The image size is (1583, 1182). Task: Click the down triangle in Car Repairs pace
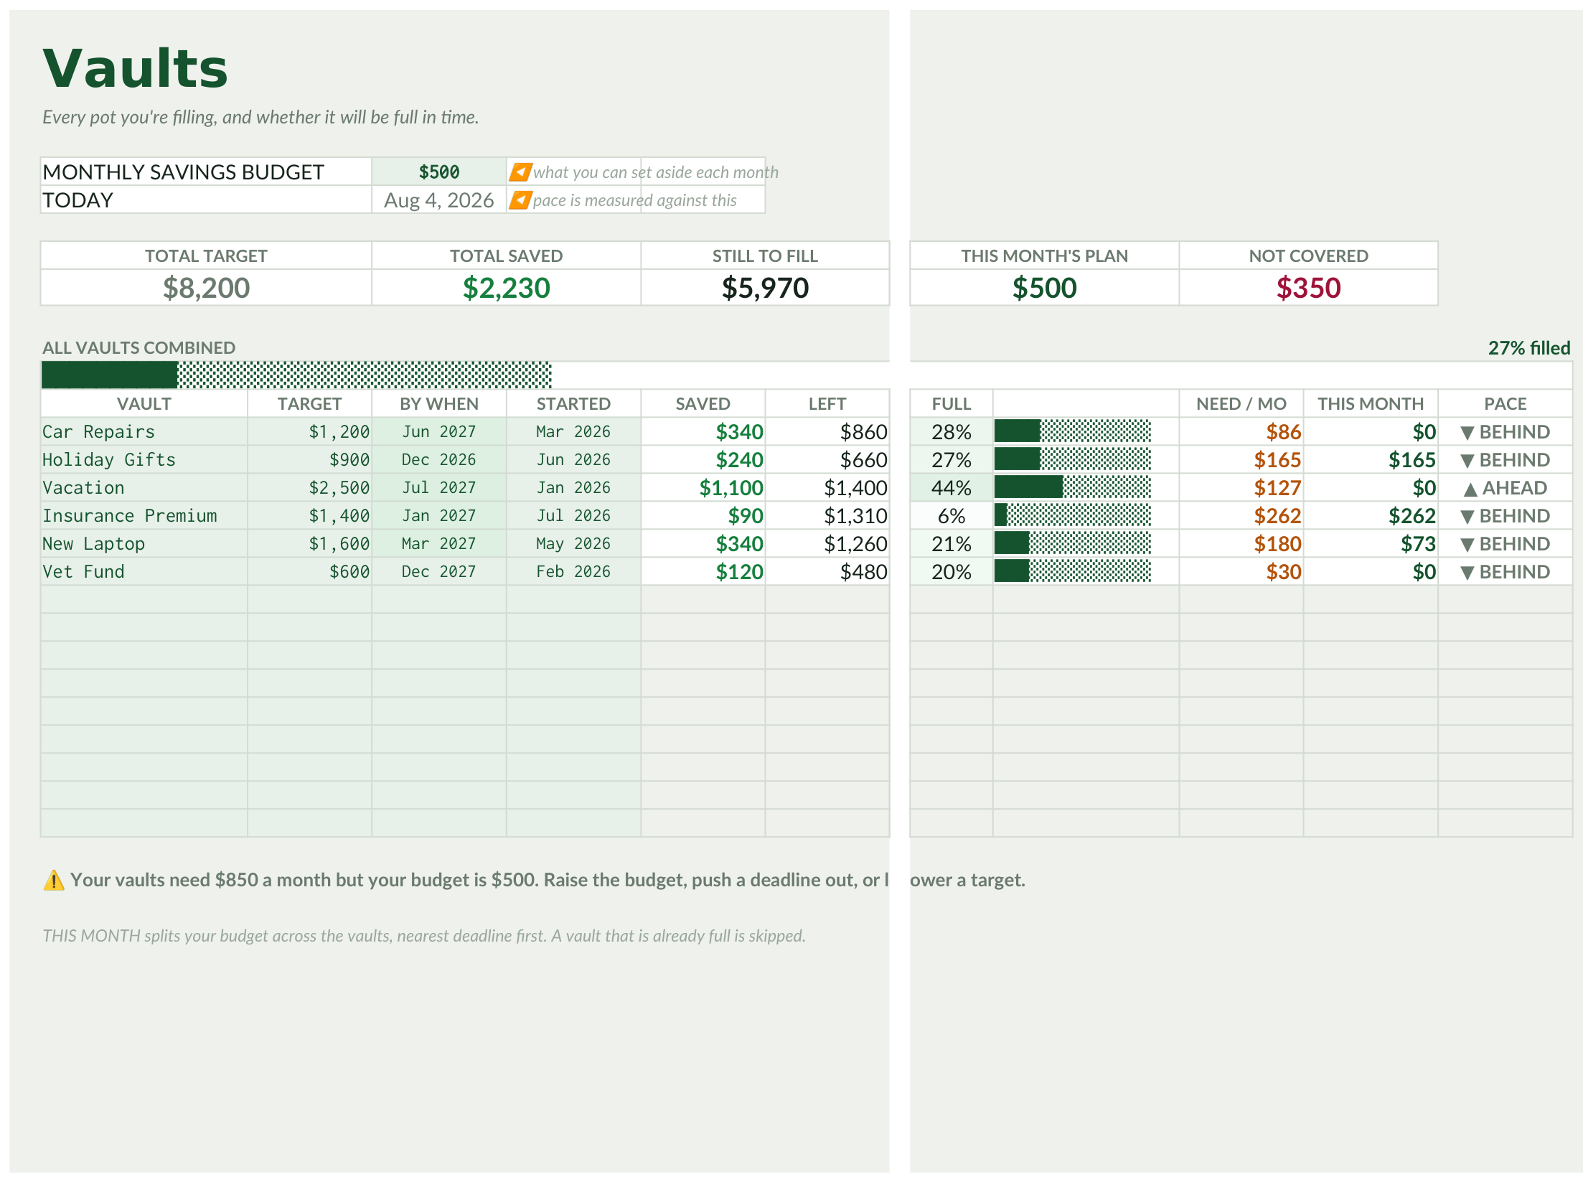pos(1467,433)
